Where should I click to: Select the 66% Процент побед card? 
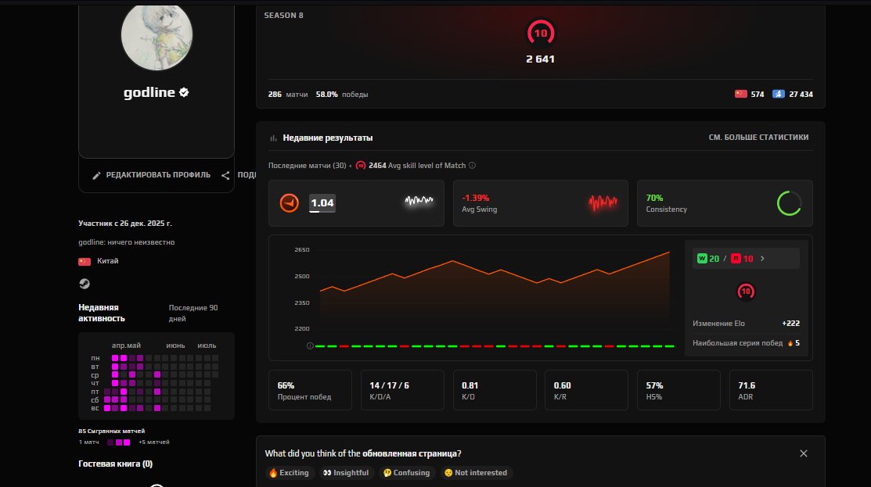click(x=310, y=390)
